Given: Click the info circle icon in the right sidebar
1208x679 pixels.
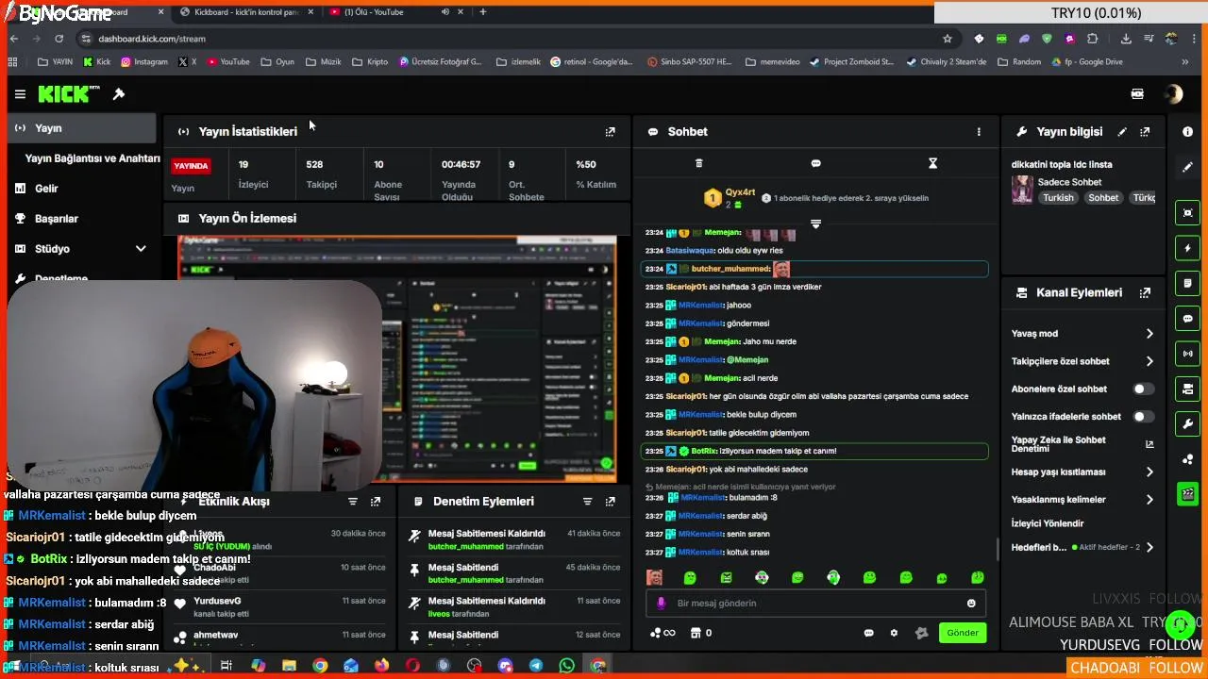Looking at the screenshot, I should click(1187, 132).
